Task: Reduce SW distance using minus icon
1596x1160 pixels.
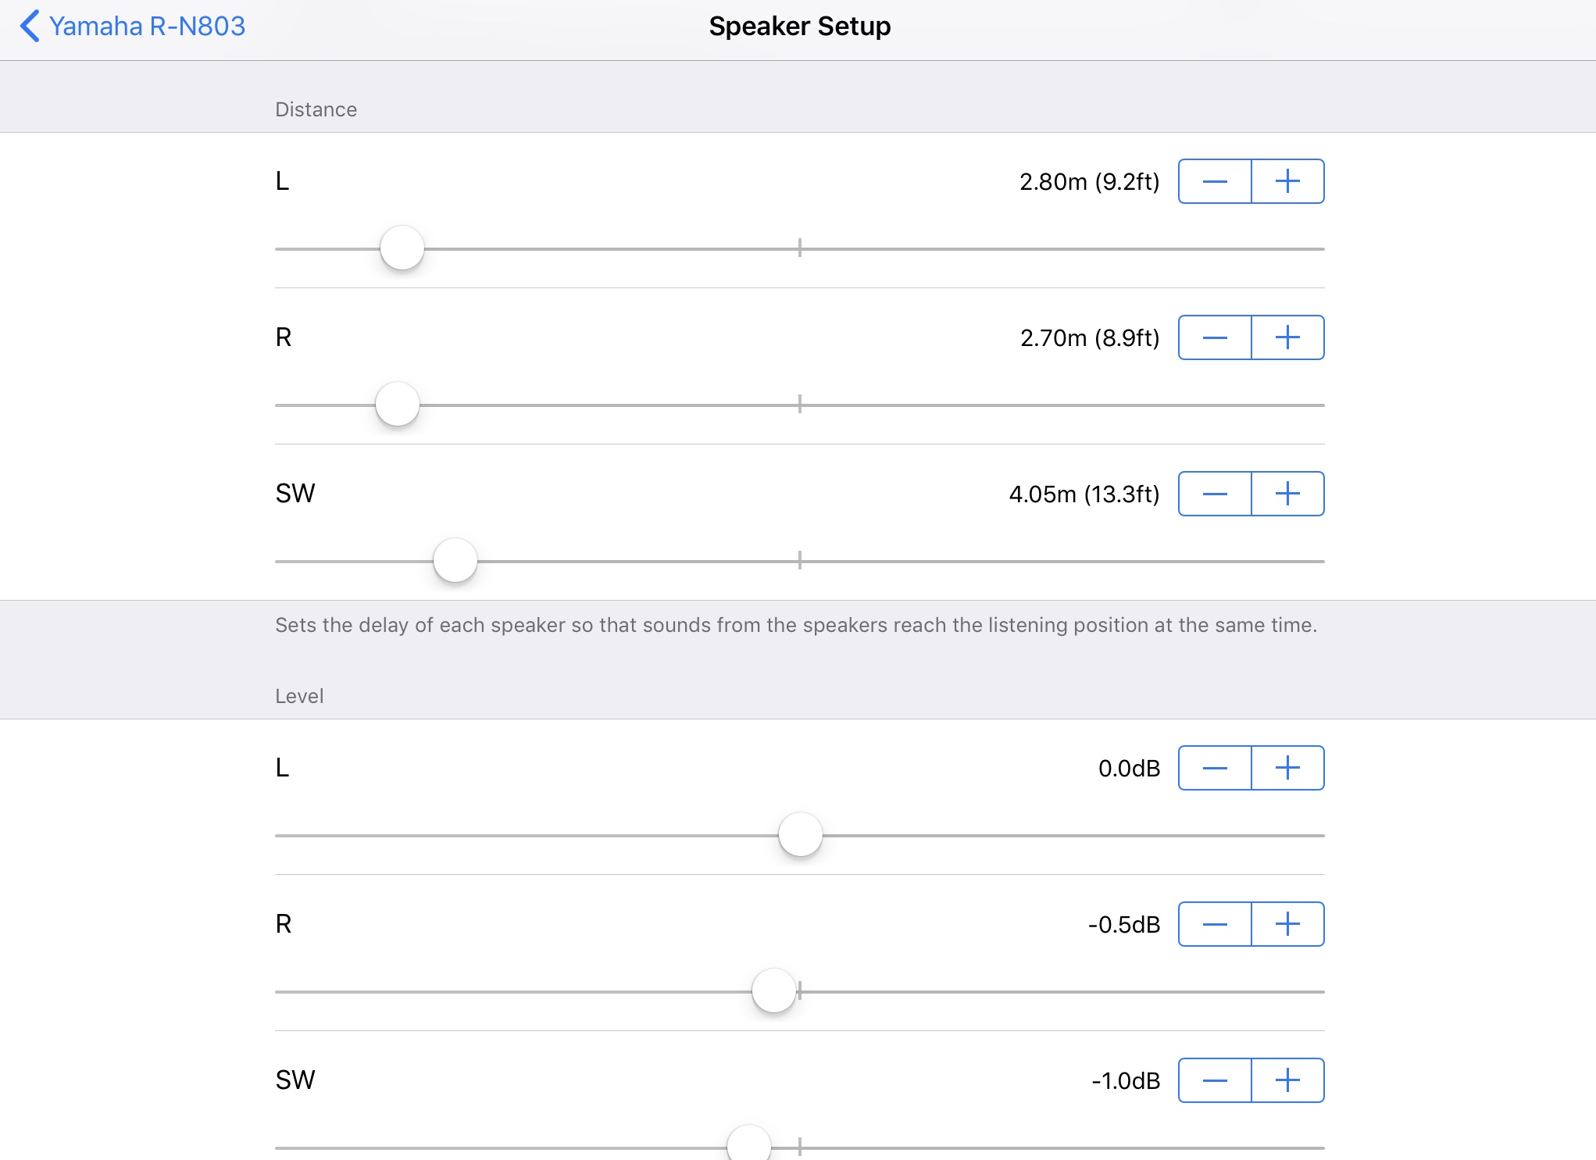Action: [1215, 494]
